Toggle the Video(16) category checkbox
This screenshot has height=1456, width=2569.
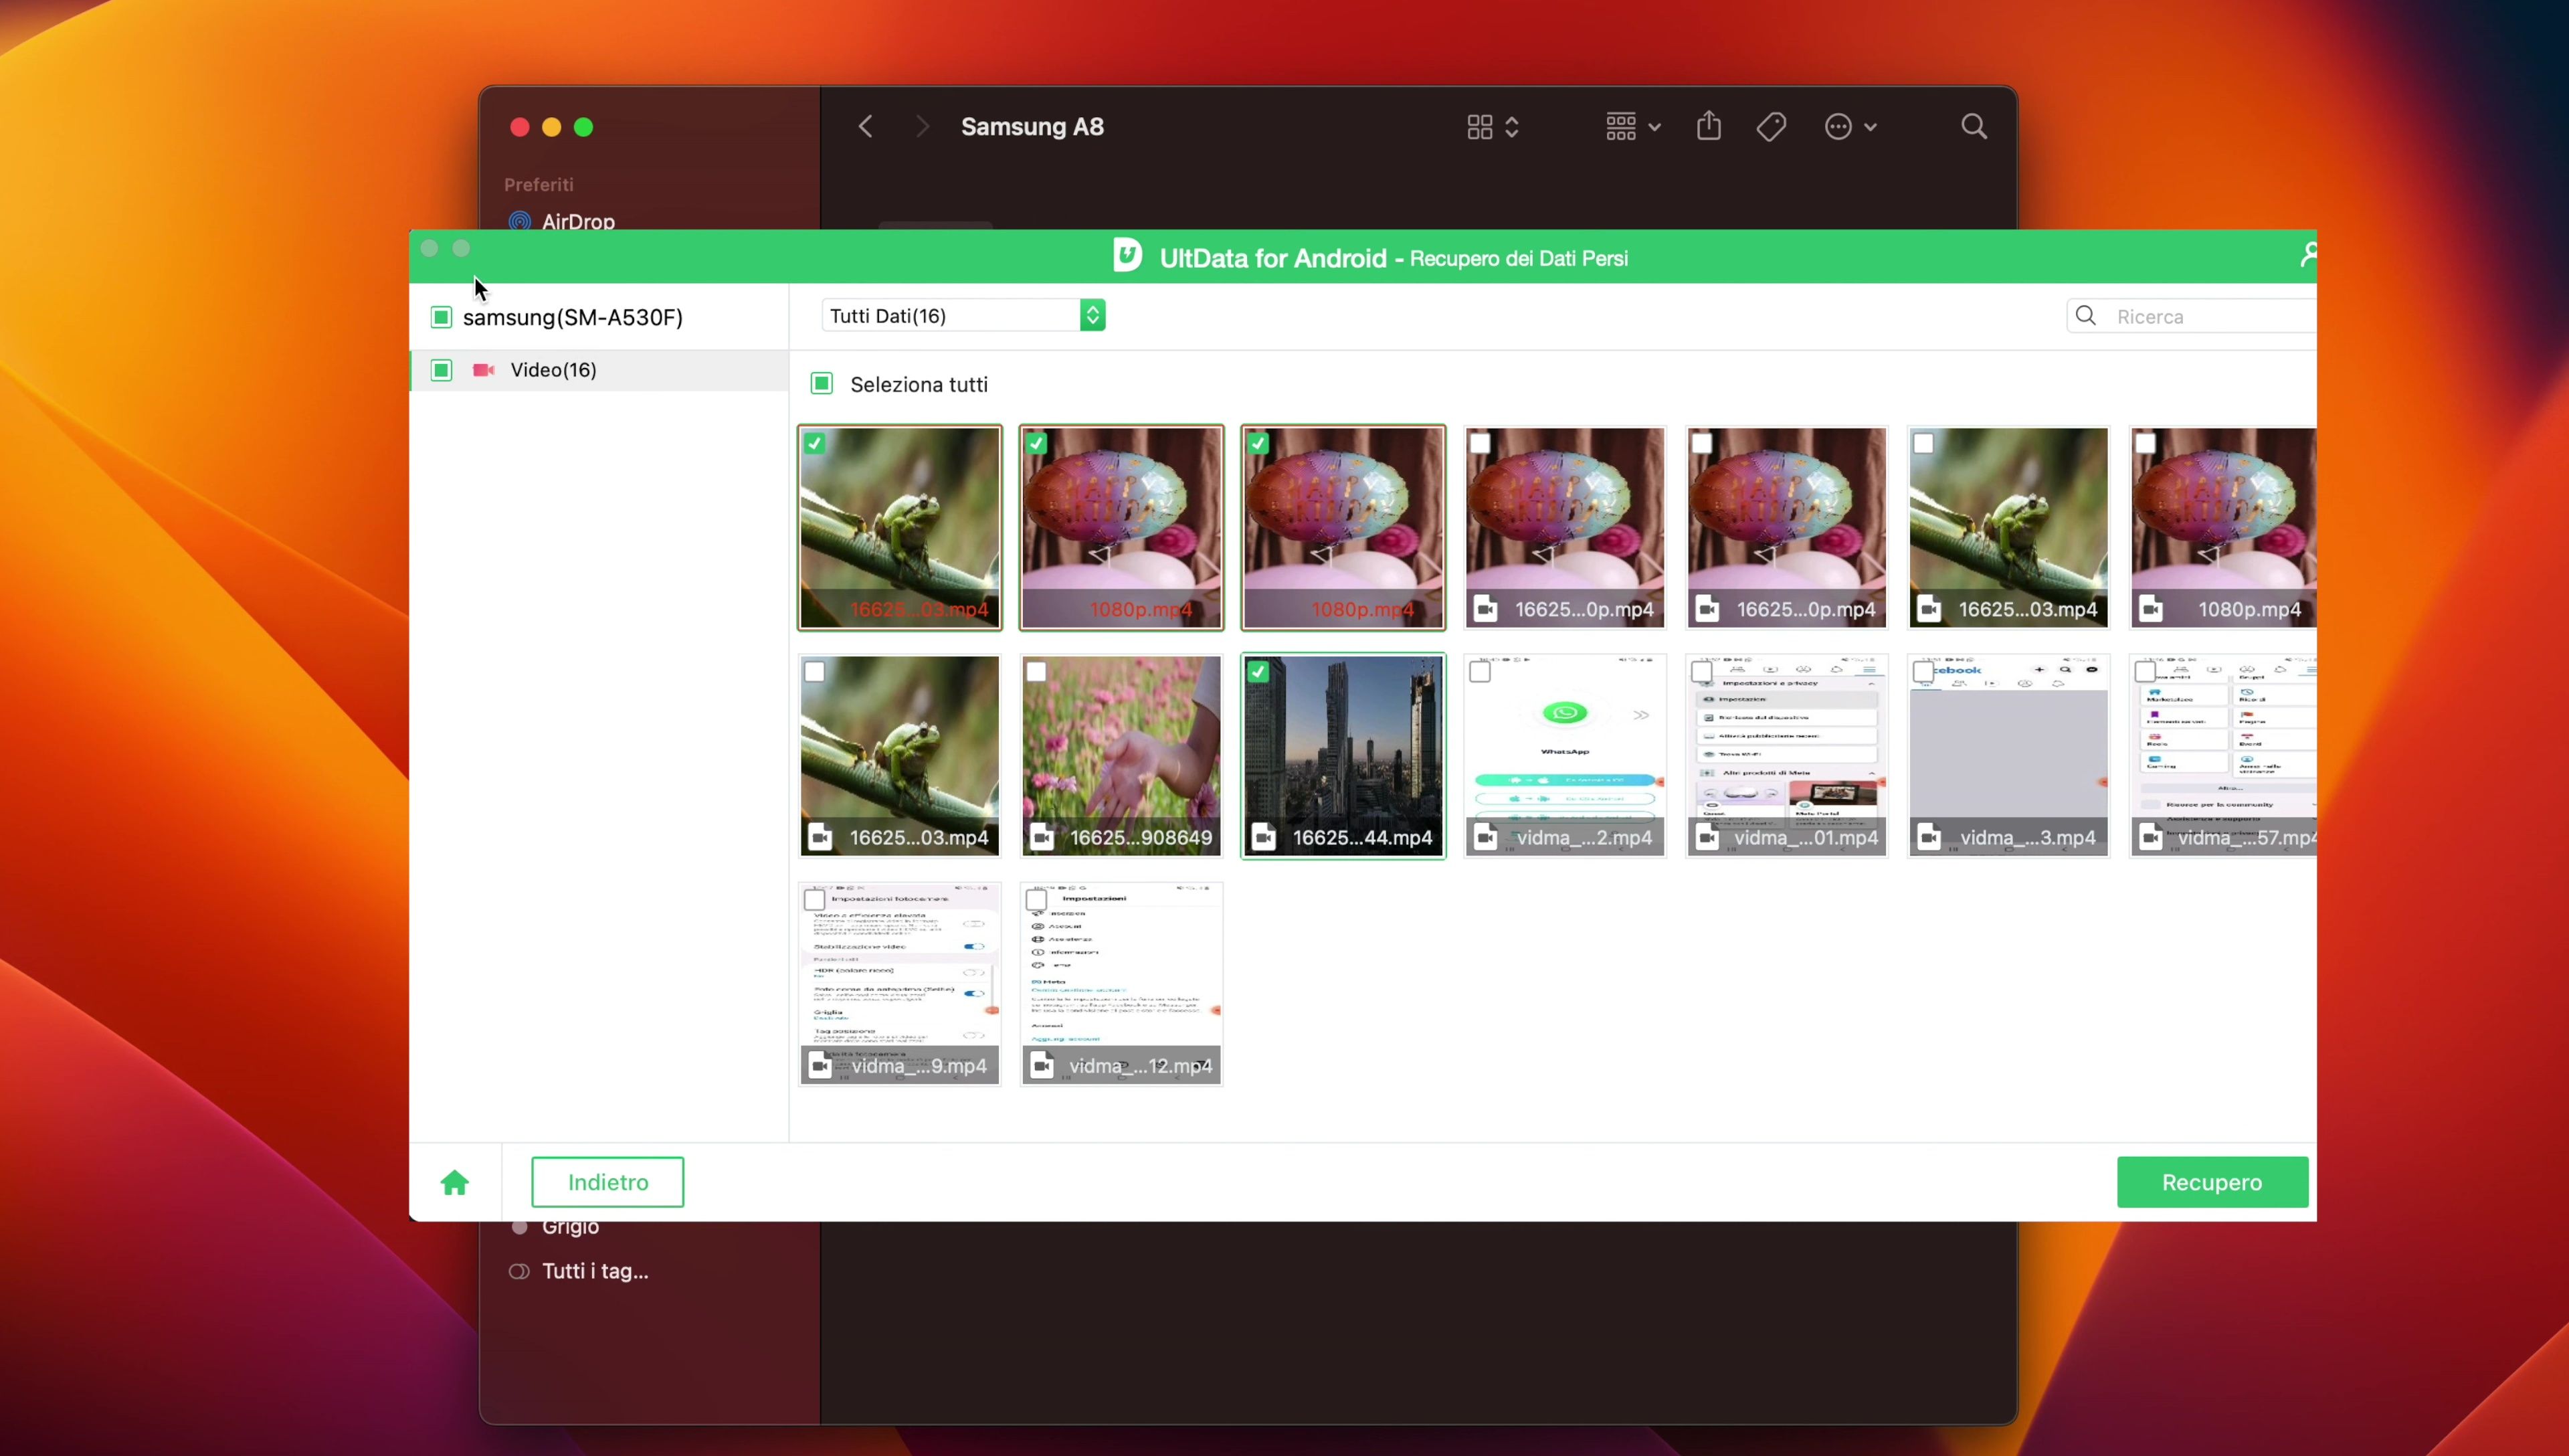[441, 370]
